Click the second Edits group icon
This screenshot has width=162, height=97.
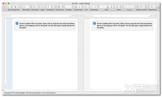point(104,7)
